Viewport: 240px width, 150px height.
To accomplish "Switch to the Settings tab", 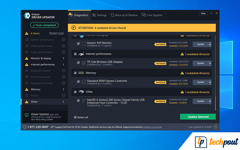I will 99,15.
